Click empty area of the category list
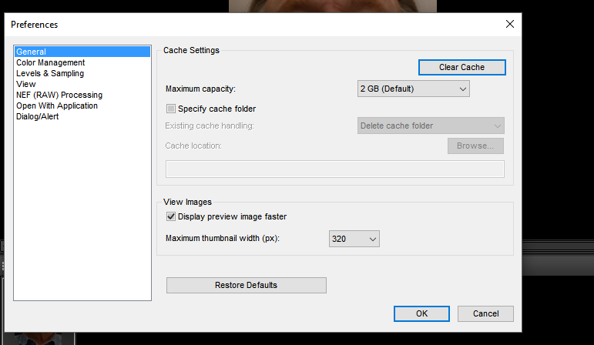 82,216
